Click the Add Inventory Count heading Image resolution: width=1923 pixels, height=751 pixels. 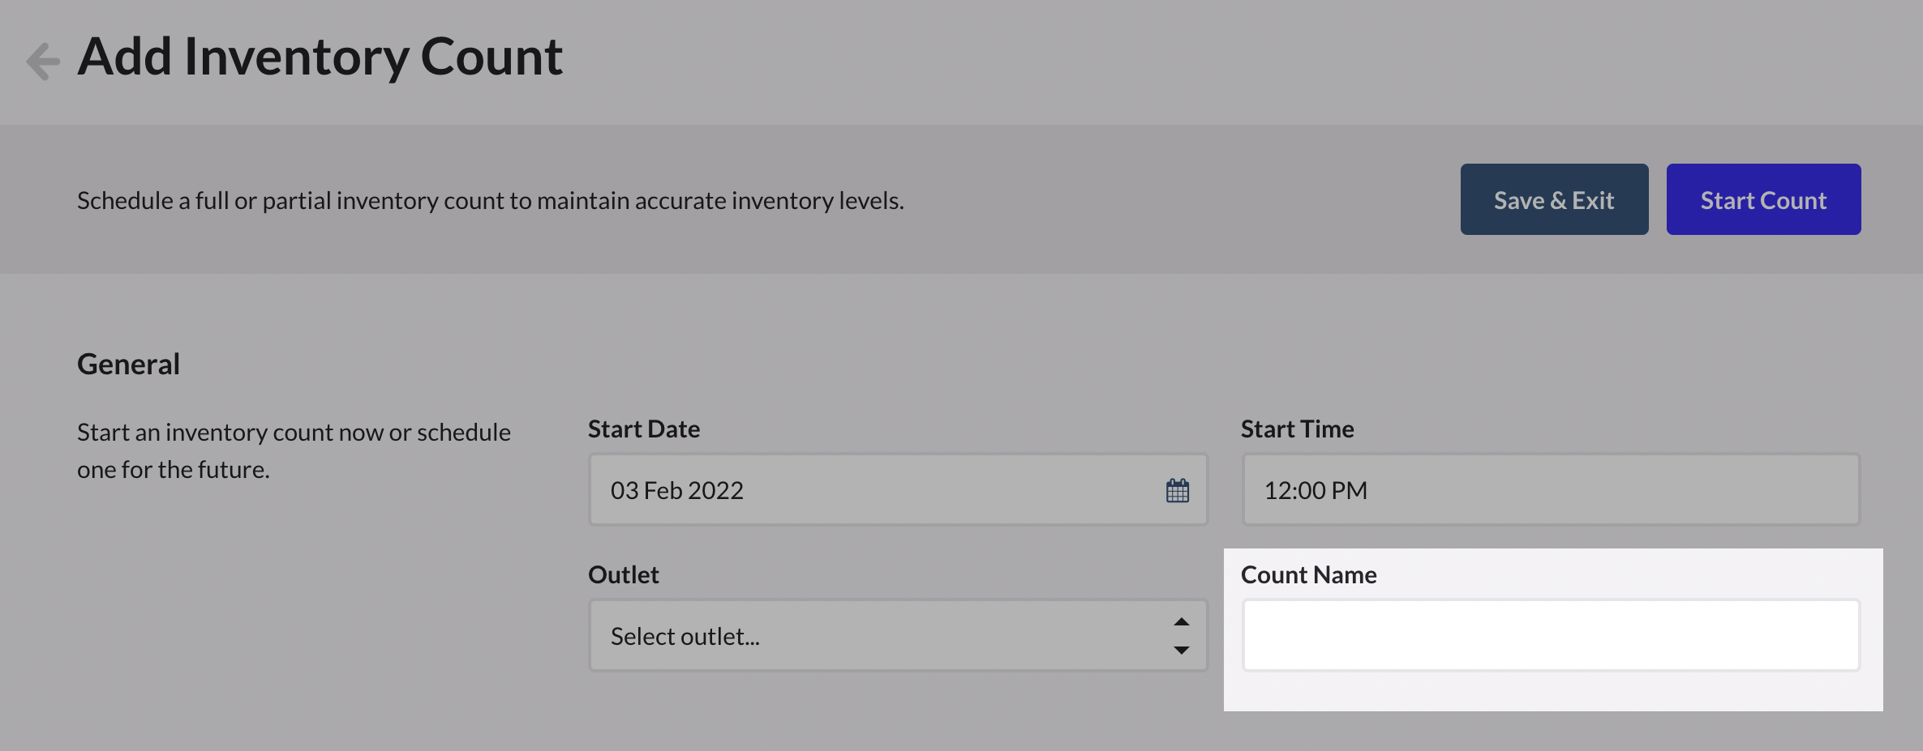click(320, 55)
